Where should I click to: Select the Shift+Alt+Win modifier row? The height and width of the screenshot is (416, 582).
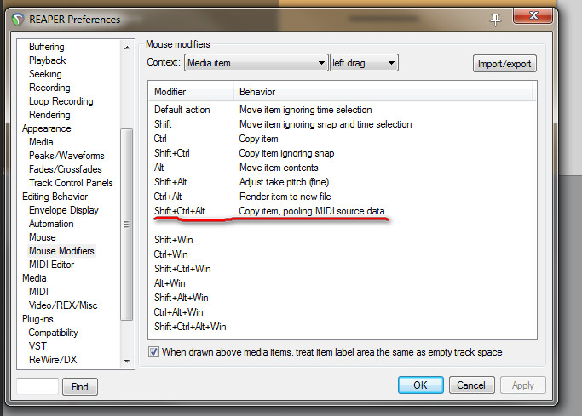pos(342,298)
